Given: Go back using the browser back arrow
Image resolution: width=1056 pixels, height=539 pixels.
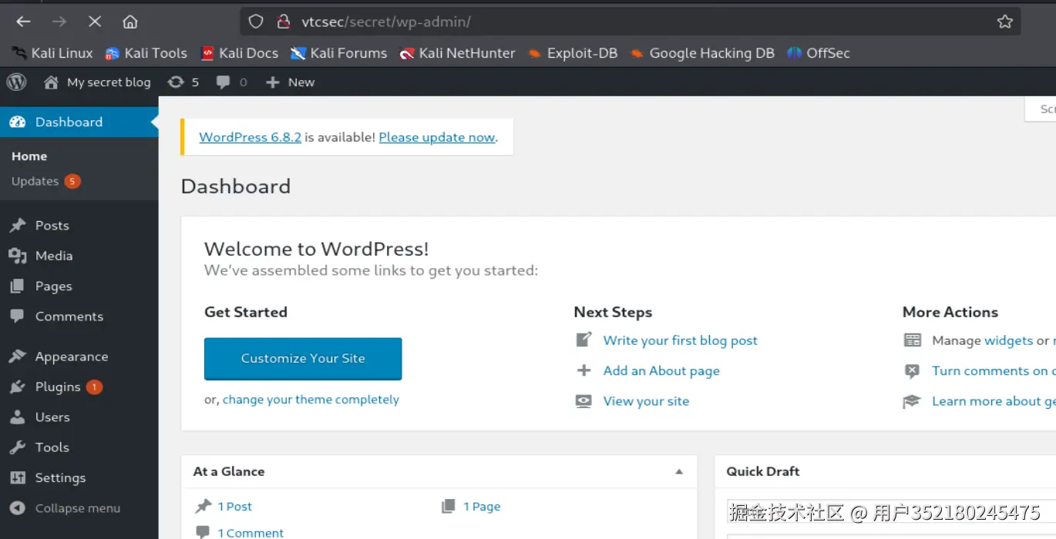Looking at the screenshot, I should [23, 22].
